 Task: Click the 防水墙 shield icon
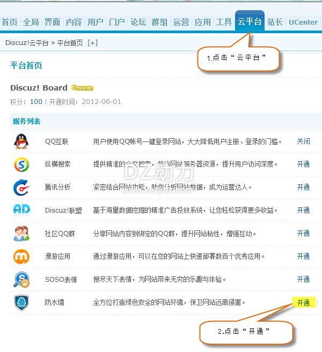[x=21, y=303]
